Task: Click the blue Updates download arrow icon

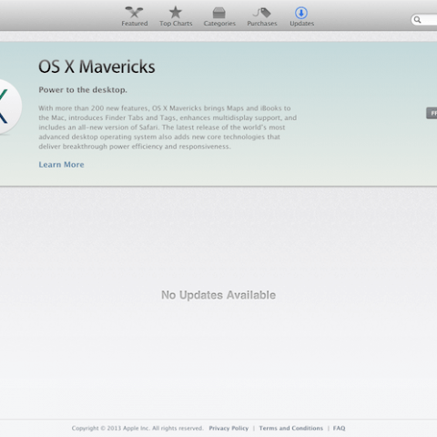Action: tap(301, 13)
